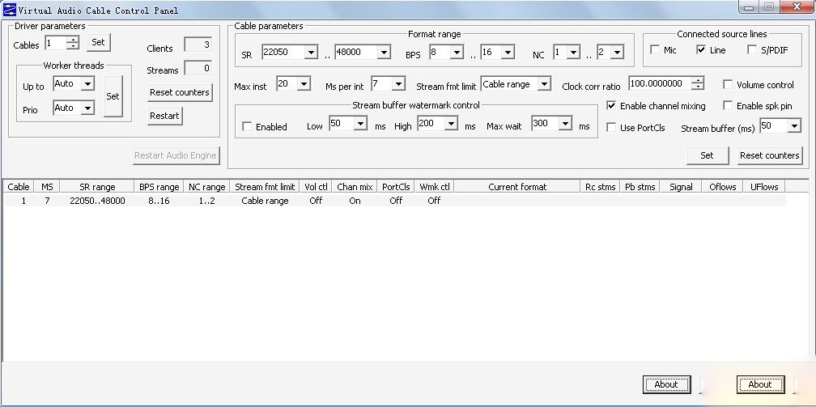
Task: Click the SR range column header
Action: pos(97,187)
